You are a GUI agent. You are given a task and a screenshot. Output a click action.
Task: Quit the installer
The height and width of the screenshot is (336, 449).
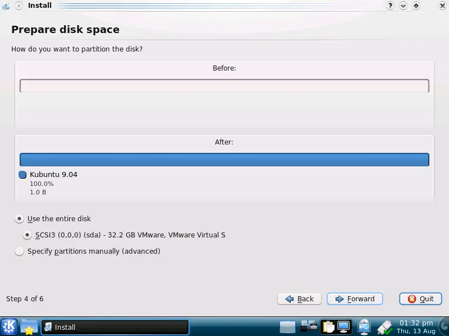pos(420,299)
